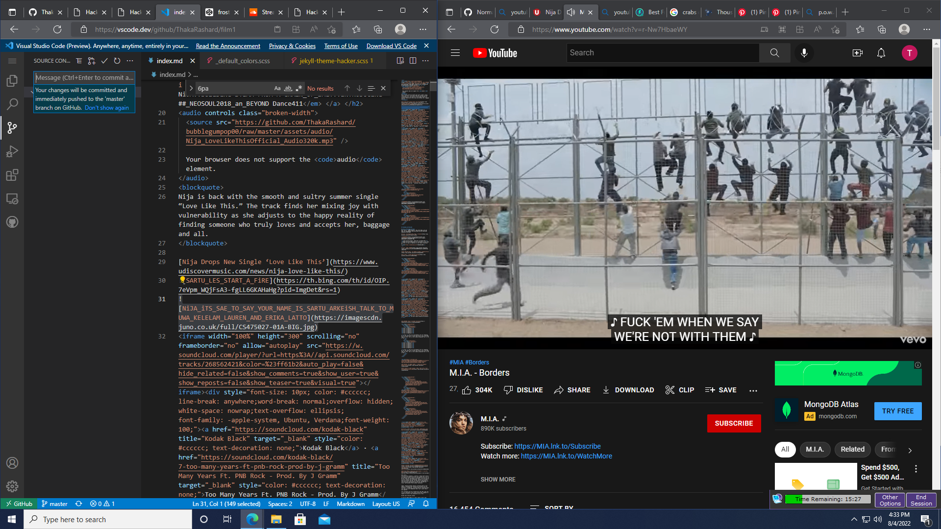Screen dimensions: 941x529
Task: Toggle Use Regular Expression in find widget
Action: tap(299, 88)
